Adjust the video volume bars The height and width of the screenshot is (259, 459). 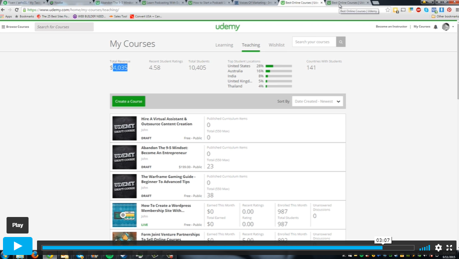[424, 247]
